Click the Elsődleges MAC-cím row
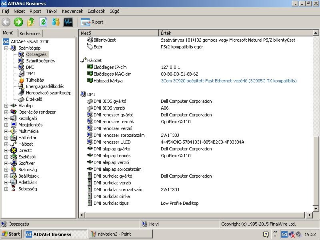The image size is (320, 240). click(x=196, y=74)
